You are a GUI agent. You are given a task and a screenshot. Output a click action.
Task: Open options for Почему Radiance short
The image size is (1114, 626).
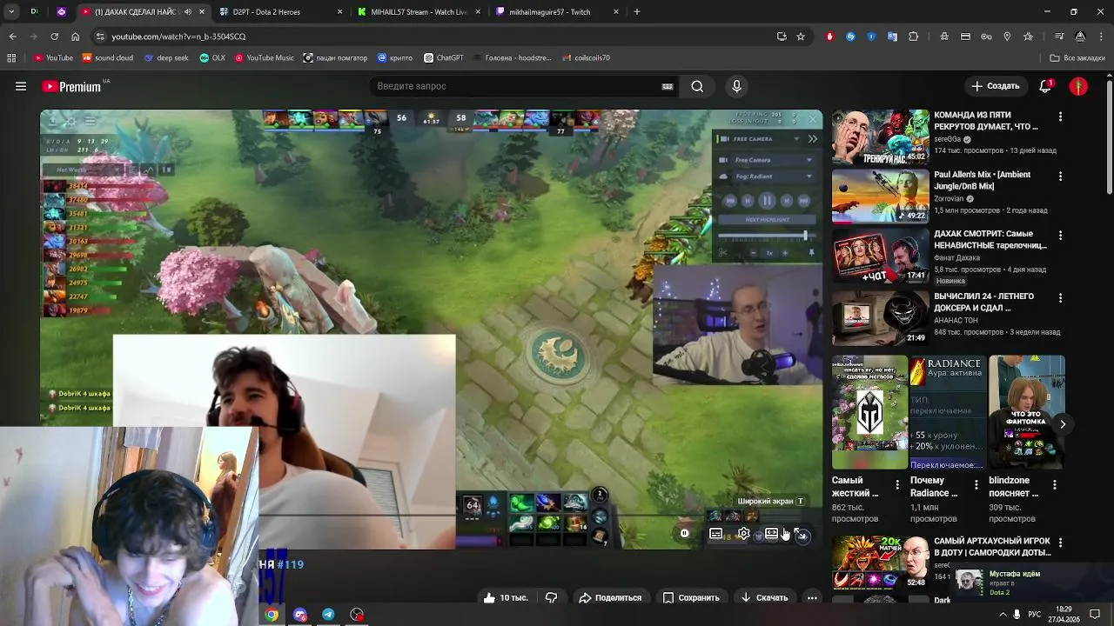976,485
